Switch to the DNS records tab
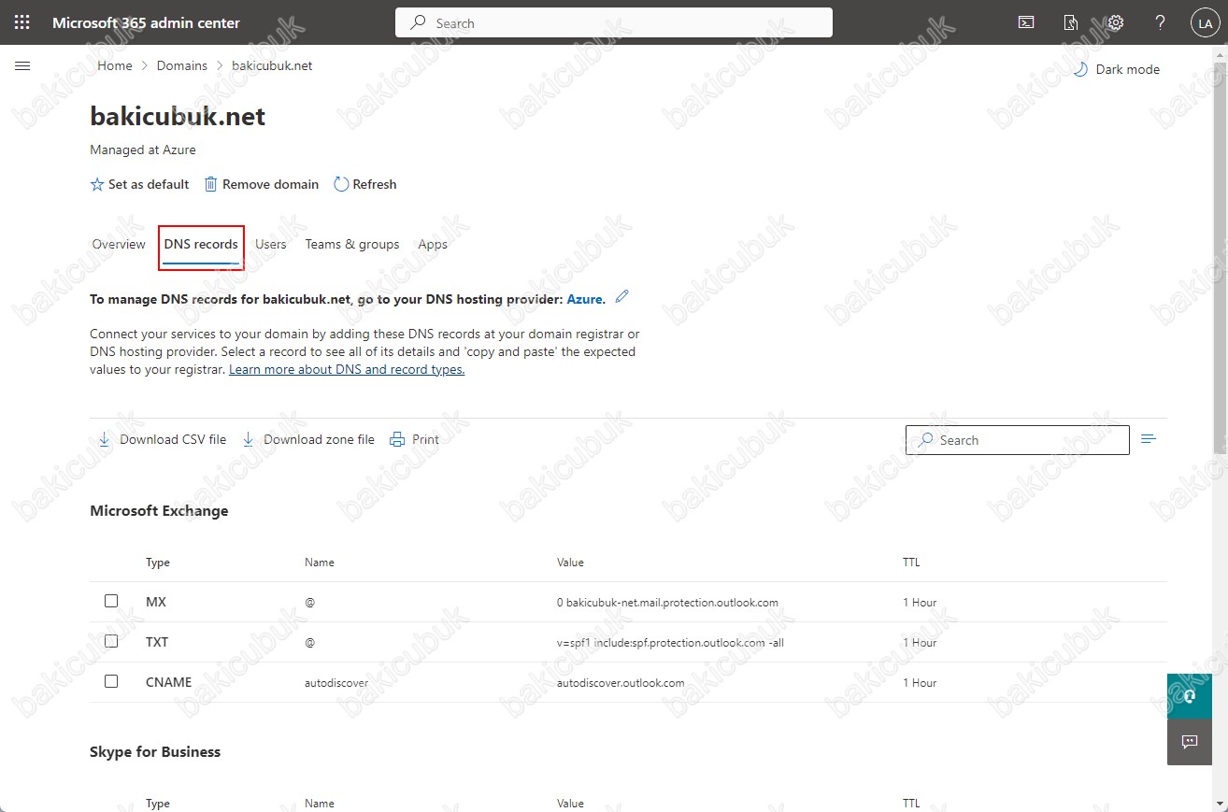 201,245
